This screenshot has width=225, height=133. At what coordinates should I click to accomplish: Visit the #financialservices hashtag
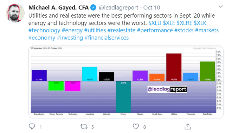(107, 38)
